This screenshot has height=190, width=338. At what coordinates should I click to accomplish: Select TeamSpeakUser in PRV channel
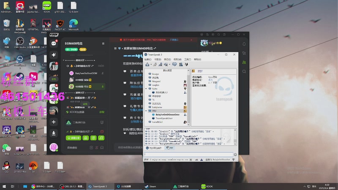[164, 118]
